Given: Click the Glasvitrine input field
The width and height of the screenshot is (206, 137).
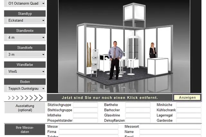Looking at the screenshot, I should click(x=138, y=115).
